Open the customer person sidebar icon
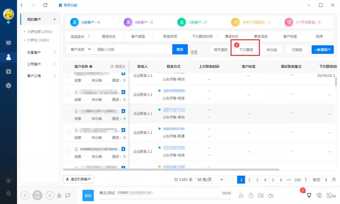The image size is (340, 204). (8, 57)
